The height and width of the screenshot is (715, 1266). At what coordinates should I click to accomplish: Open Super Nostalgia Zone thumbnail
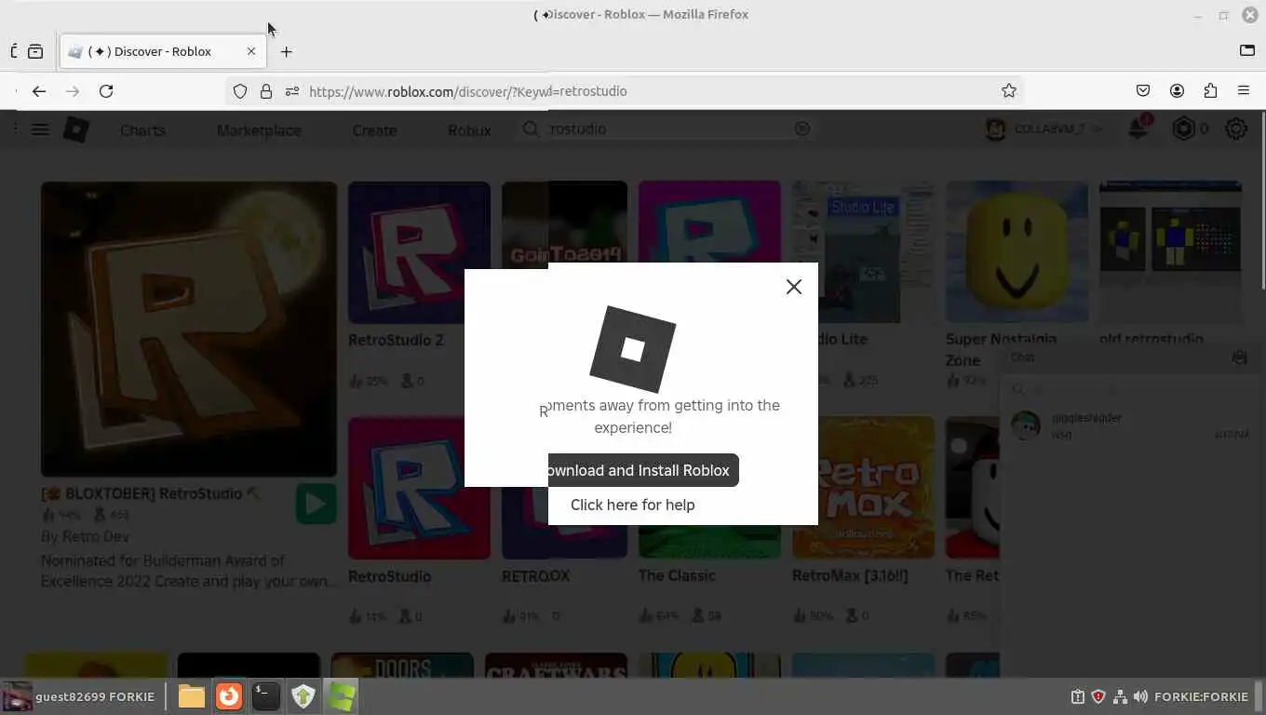pos(1017,252)
